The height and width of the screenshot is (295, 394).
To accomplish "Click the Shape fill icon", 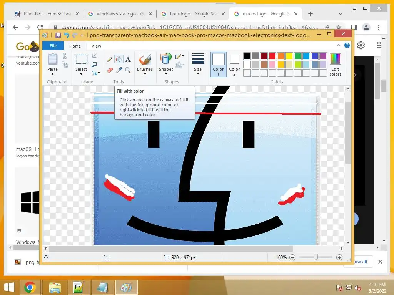I will coord(179,65).
